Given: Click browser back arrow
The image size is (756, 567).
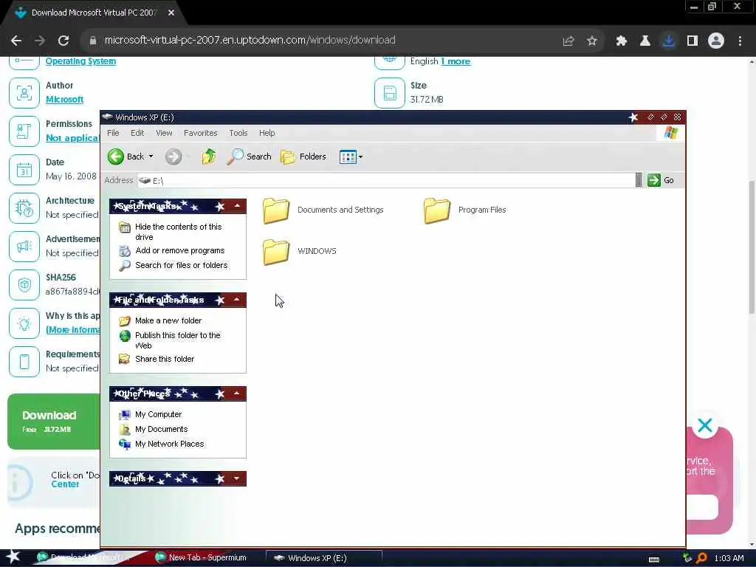Looking at the screenshot, I should (x=16, y=41).
